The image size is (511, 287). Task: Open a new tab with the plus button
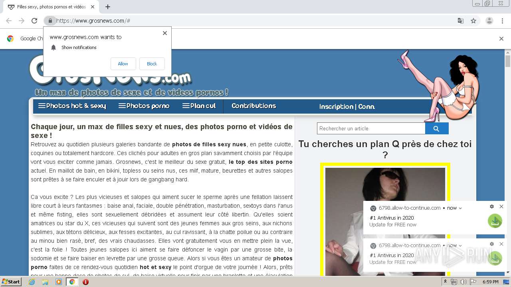(x=107, y=7)
